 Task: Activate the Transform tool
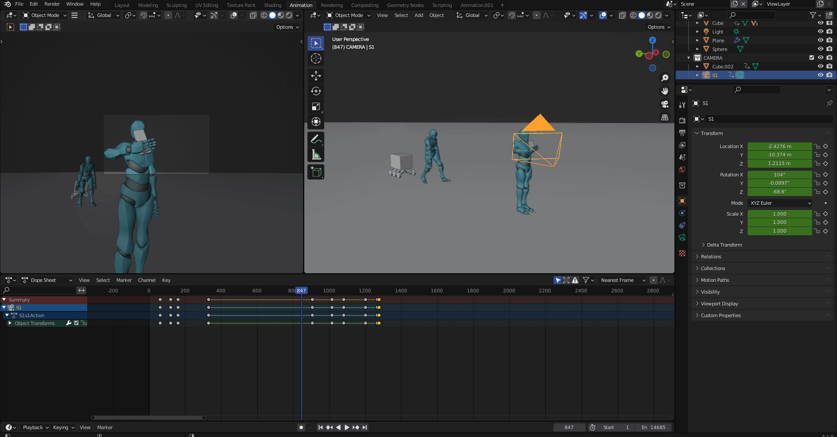(316, 122)
